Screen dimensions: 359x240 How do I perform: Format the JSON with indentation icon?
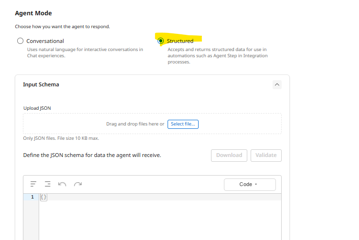[x=33, y=184]
